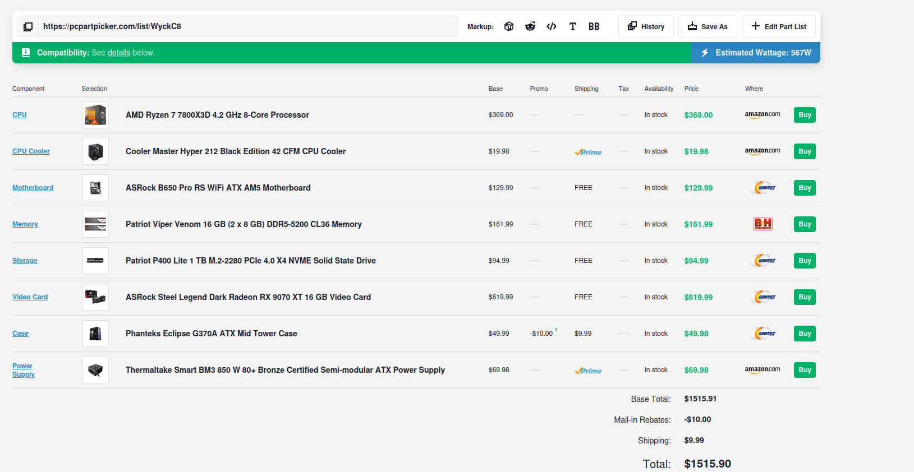The height and width of the screenshot is (472, 914).
Task: Click the 'Estimated Wattage: 567W' text
Action: (x=764, y=53)
